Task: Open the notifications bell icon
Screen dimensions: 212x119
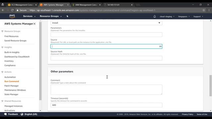Action: [x=155, y=17]
